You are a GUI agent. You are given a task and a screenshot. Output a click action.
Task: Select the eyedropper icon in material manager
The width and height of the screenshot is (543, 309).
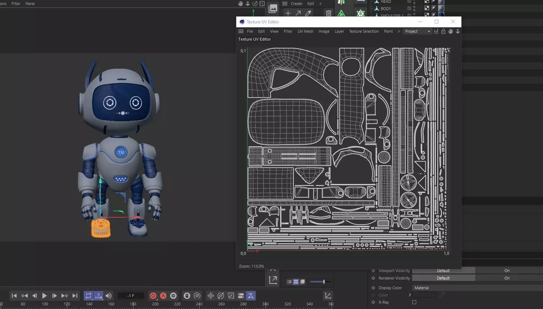pos(308,13)
